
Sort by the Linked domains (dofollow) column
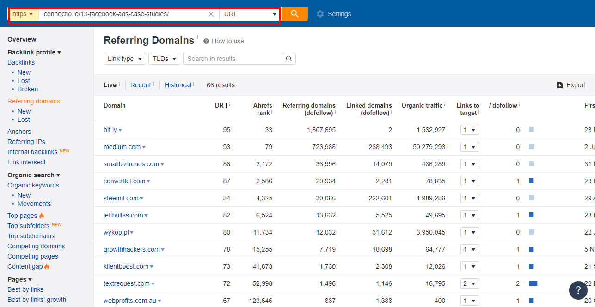(x=369, y=109)
